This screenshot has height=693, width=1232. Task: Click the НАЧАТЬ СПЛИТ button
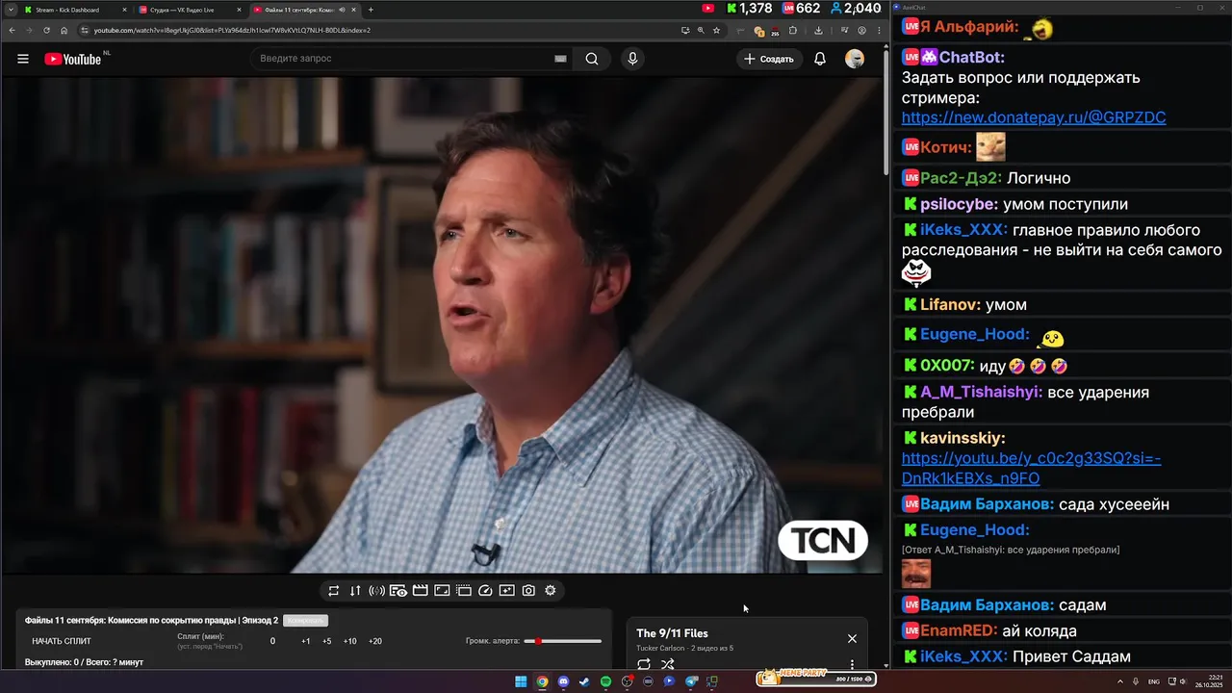pyautogui.click(x=62, y=641)
